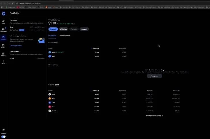
Task: Open the apps grid in bookmarks bar
Action: tap(2, 7)
